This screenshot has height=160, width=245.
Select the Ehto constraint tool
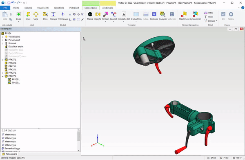[x=45, y=14]
